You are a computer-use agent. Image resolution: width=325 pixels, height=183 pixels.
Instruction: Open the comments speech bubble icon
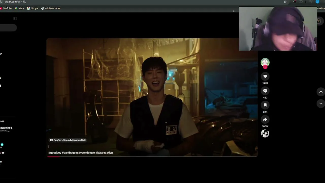pyautogui.click(x=265, y=91)
